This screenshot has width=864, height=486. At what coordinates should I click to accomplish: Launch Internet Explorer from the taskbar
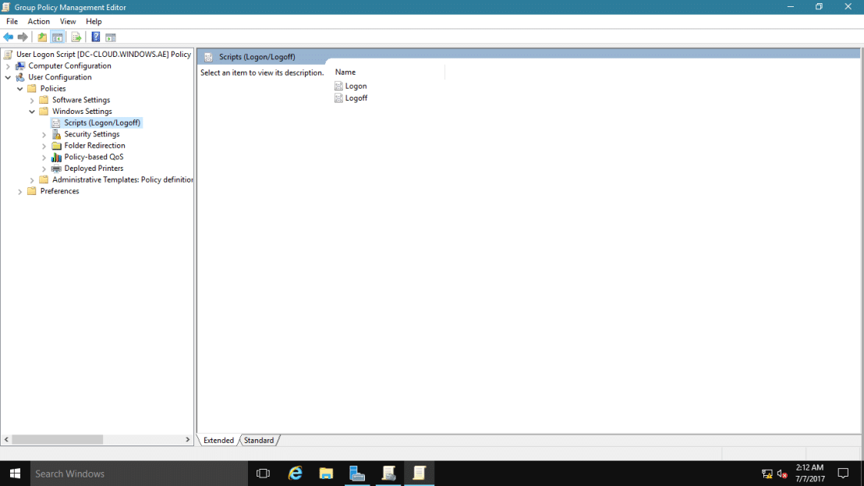coord(296,474)
